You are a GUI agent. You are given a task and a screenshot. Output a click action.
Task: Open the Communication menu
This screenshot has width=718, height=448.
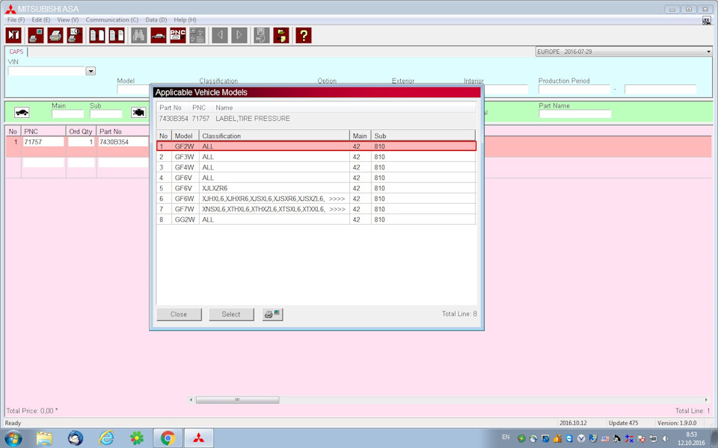[x=111, y=19]
